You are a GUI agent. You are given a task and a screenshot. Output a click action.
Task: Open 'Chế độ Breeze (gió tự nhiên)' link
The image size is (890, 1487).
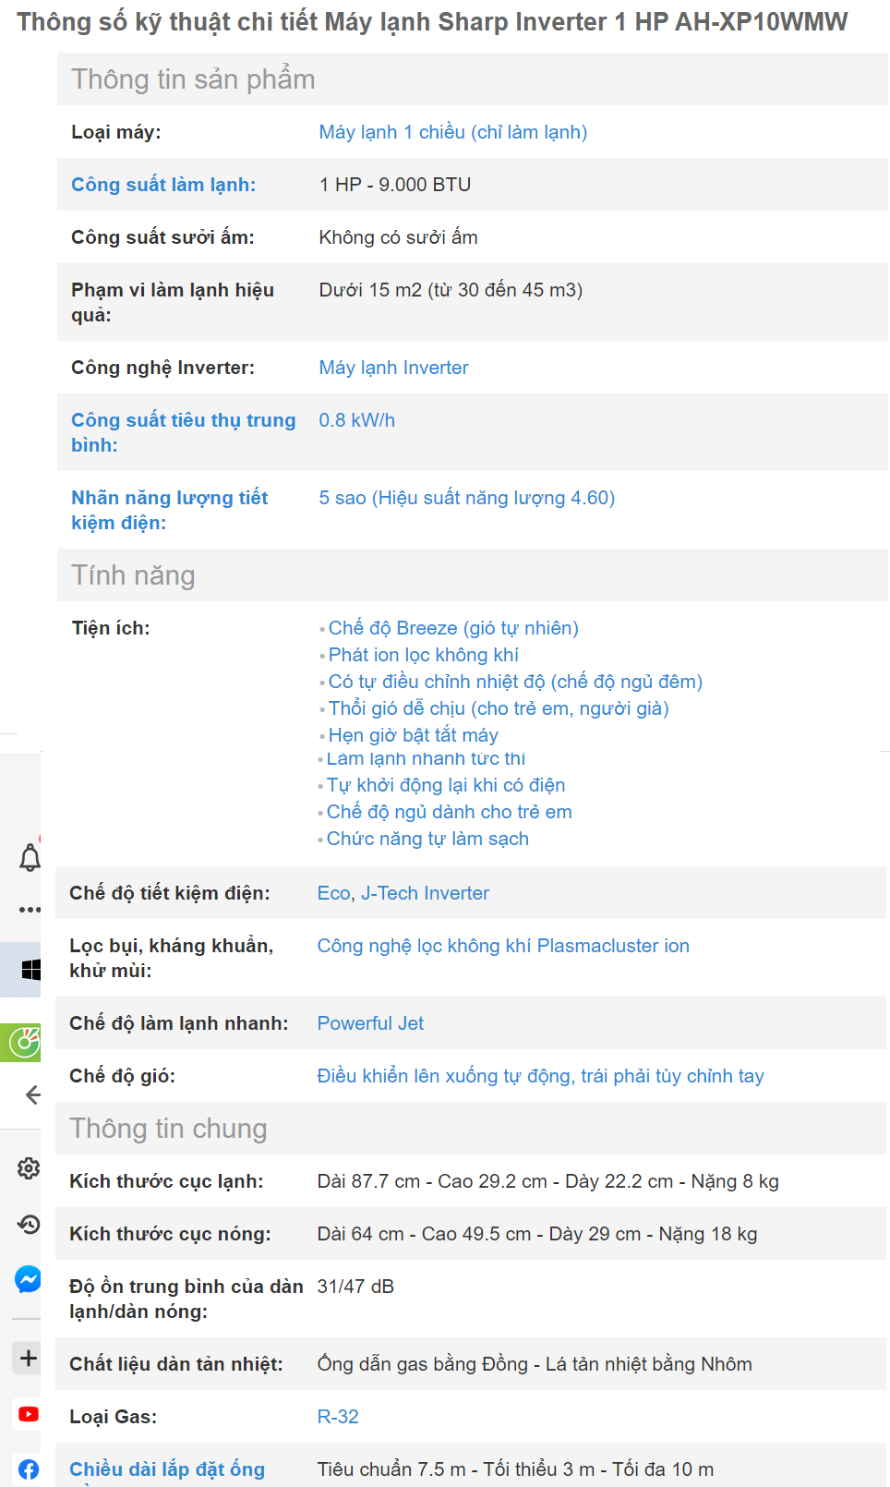(453, 628)
